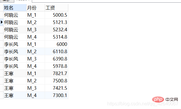Open the blog.csdn.net watermark link
This screenshot has width=181, height=109.
143,104
